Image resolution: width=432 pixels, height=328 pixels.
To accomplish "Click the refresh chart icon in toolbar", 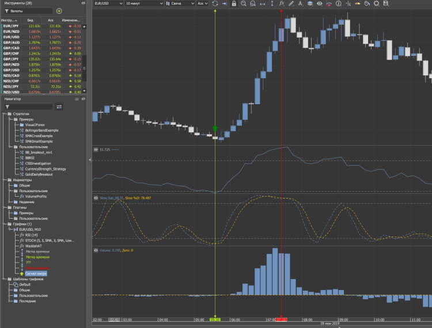I will pyautogui.click(x=215, y=3).
